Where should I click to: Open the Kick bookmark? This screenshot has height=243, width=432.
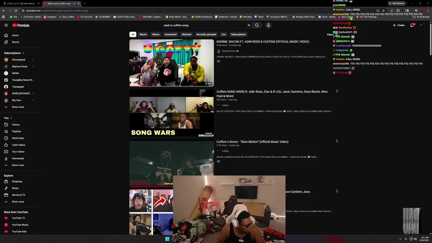coord(13,17)
